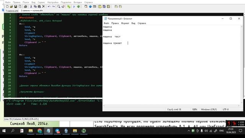Click the New file icon in SciTE toolbar
The width and height of the screenshot is (245, 138).
click(7, 7)
